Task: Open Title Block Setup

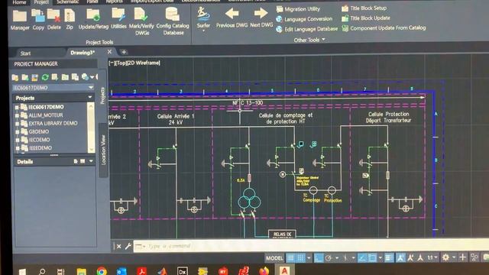Action: point(364,8)
